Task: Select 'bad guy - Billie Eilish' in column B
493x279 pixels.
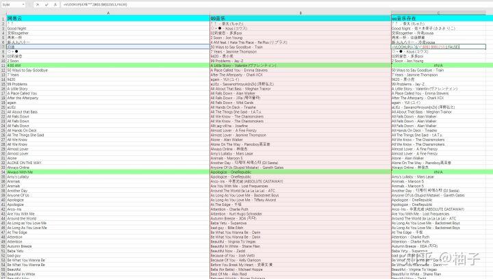Action: click(301, 228)
